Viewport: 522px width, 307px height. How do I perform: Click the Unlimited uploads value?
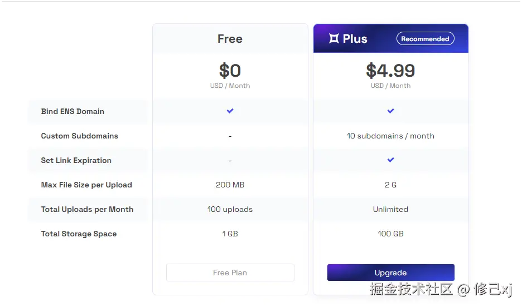click(390, 209)
